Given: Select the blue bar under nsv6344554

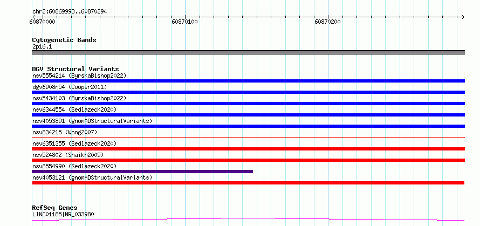Looking at the screenshot, I should point(248,115).
